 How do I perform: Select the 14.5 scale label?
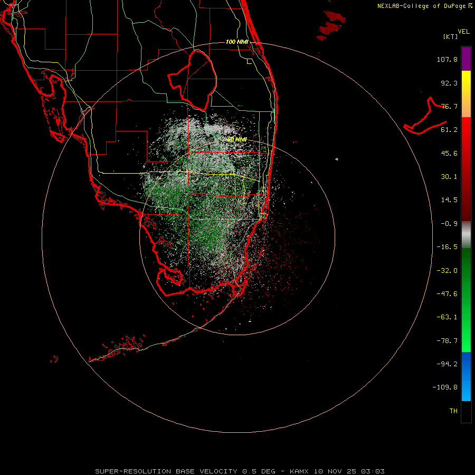[449, 200]
